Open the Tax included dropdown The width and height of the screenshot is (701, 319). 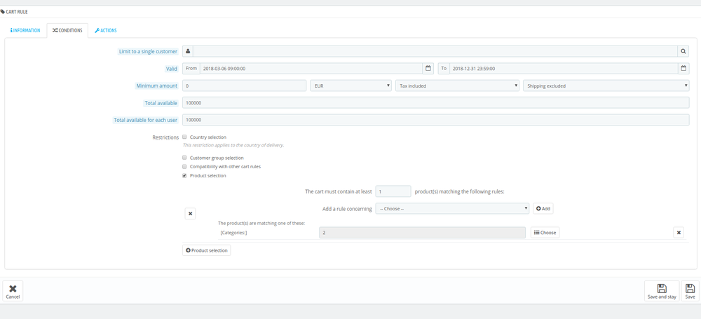pos(457,86)
